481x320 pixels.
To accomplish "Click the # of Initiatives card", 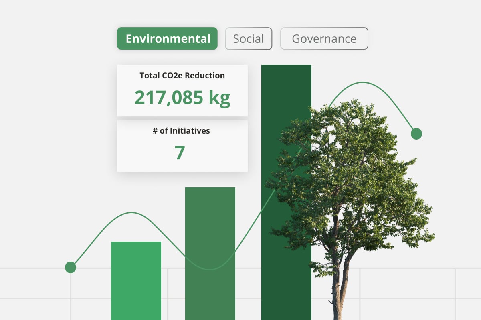I will click(x=182, y=144).
